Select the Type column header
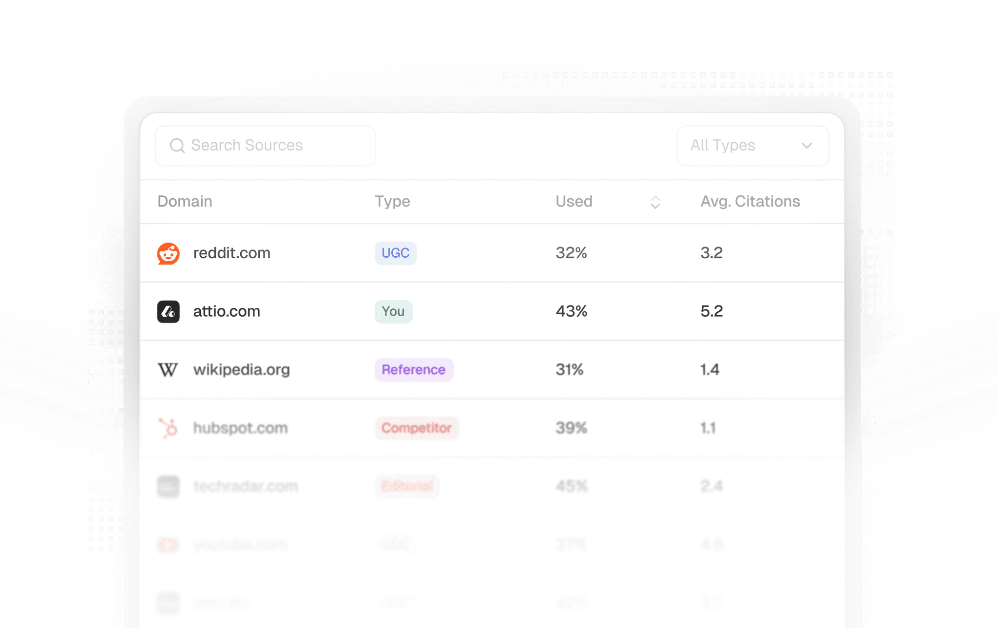The width and height of the screenshot is (998, 628). pyautogui.click(x=392, y=202)
